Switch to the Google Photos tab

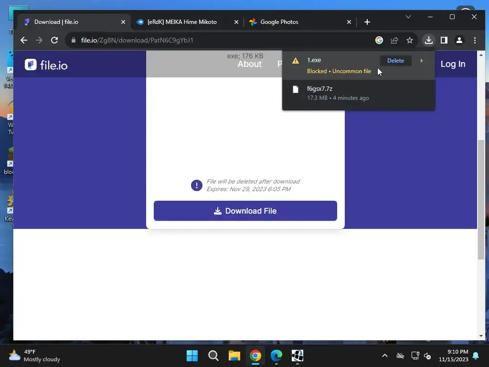tap(279, 22)
